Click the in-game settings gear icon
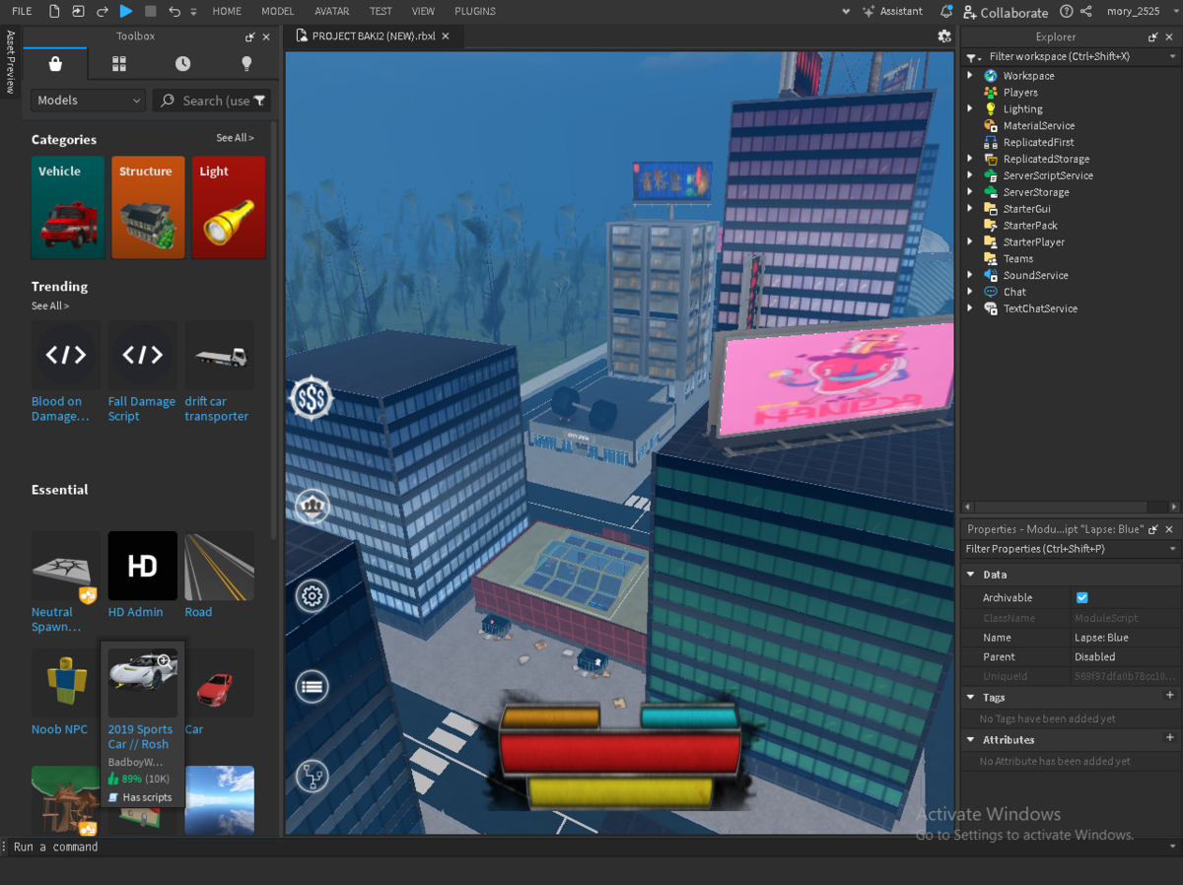This screenshot has height=885, width=1183. [x=313, y=596]
